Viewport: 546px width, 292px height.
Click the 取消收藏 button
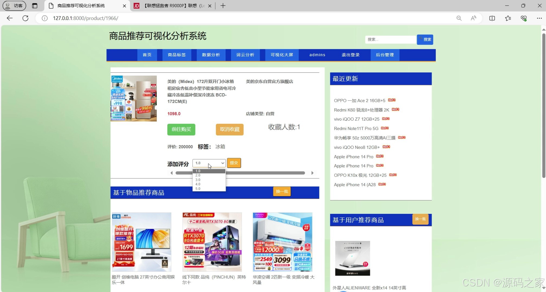(x=230, y=129)
